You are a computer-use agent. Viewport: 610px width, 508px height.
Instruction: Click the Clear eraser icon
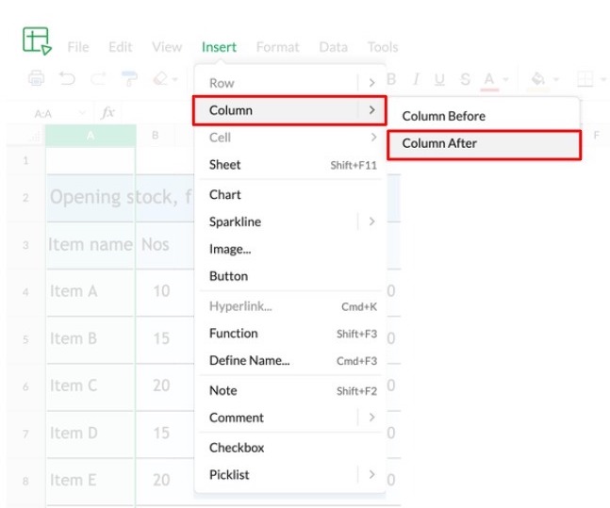pyautogui.click(x=160, y=79)
